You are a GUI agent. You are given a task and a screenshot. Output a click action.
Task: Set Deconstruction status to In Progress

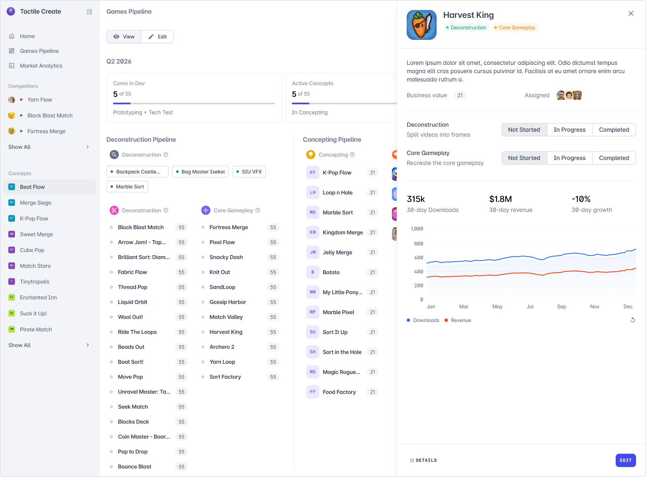[570, 130]
